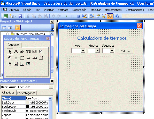
Task: Click View Code icon in Project panel
Action: point(4,28)
